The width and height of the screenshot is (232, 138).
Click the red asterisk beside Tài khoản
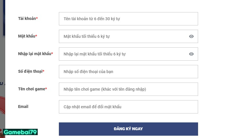[37, 18]
